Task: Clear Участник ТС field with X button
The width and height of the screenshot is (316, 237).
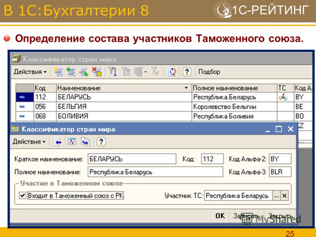Action: pos(284,196)
